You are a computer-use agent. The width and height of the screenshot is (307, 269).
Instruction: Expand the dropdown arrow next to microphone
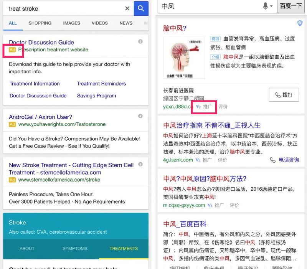tap(271, 7)
